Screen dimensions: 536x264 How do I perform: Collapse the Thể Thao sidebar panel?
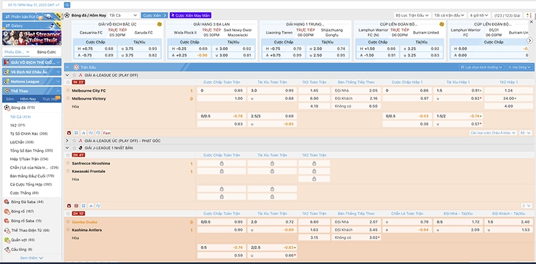(58, 91)
